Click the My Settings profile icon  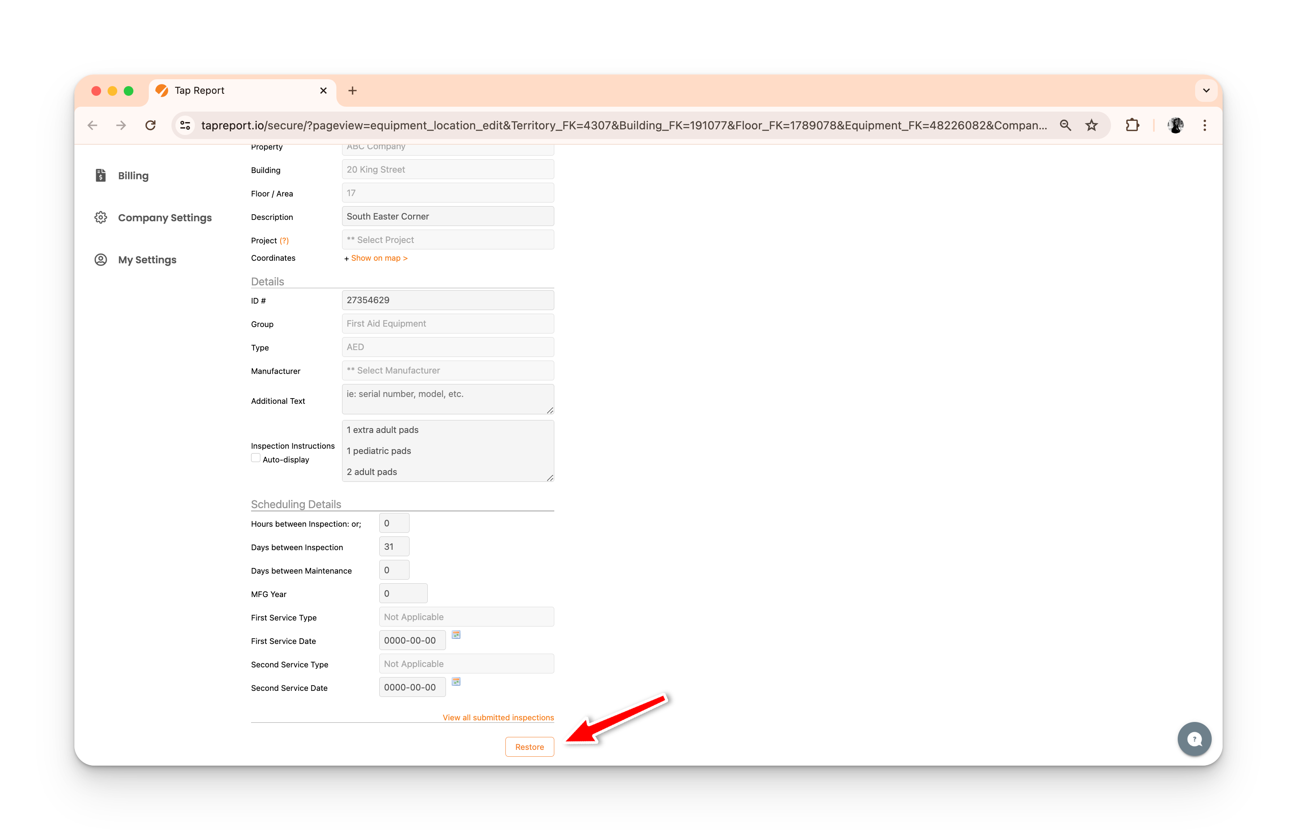pos(101,259)
